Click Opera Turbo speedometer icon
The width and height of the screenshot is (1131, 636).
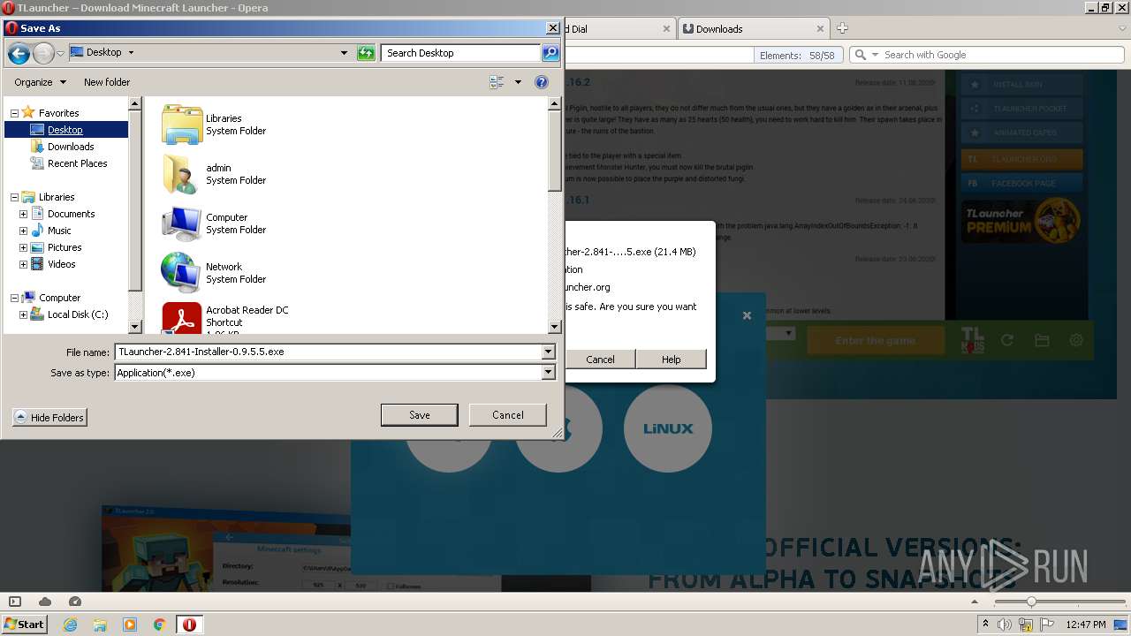point(75,602)
